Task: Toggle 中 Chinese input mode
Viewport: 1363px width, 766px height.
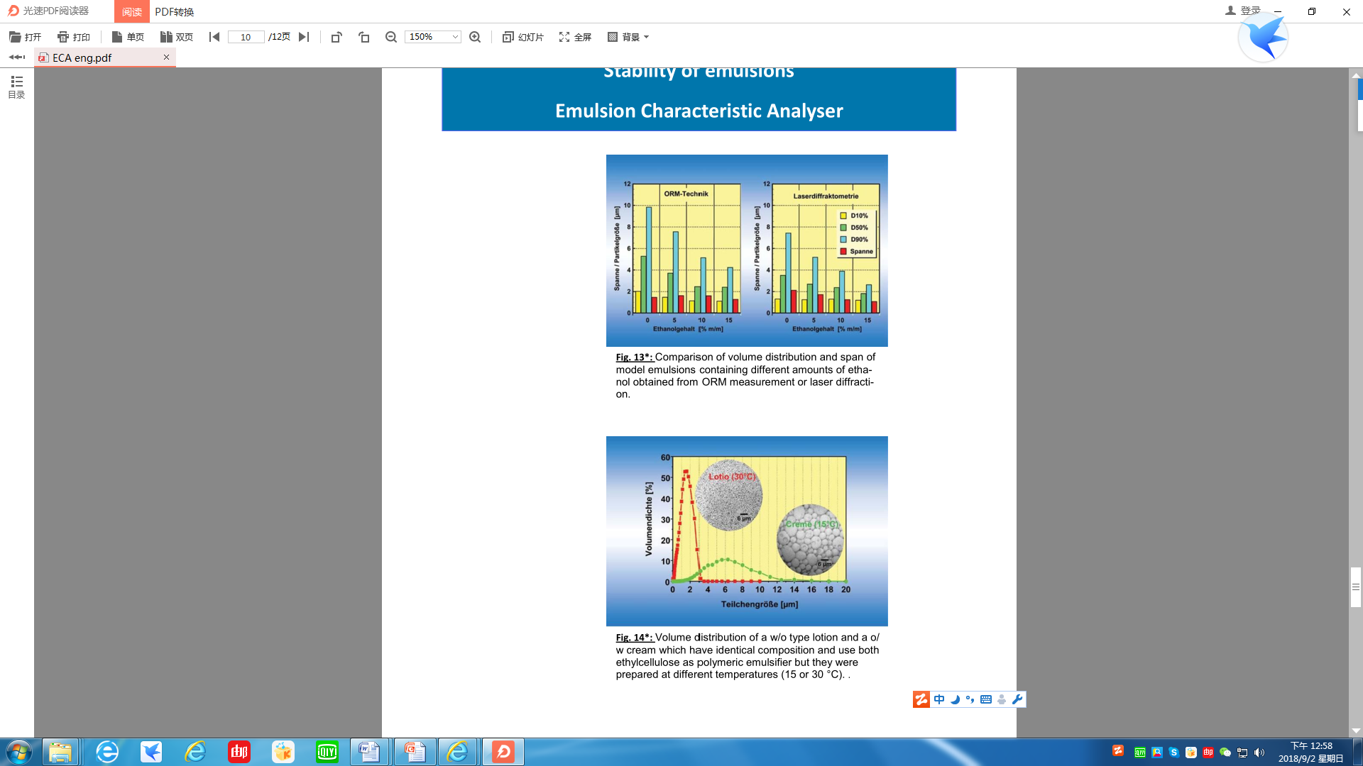Action: point(939,699)
